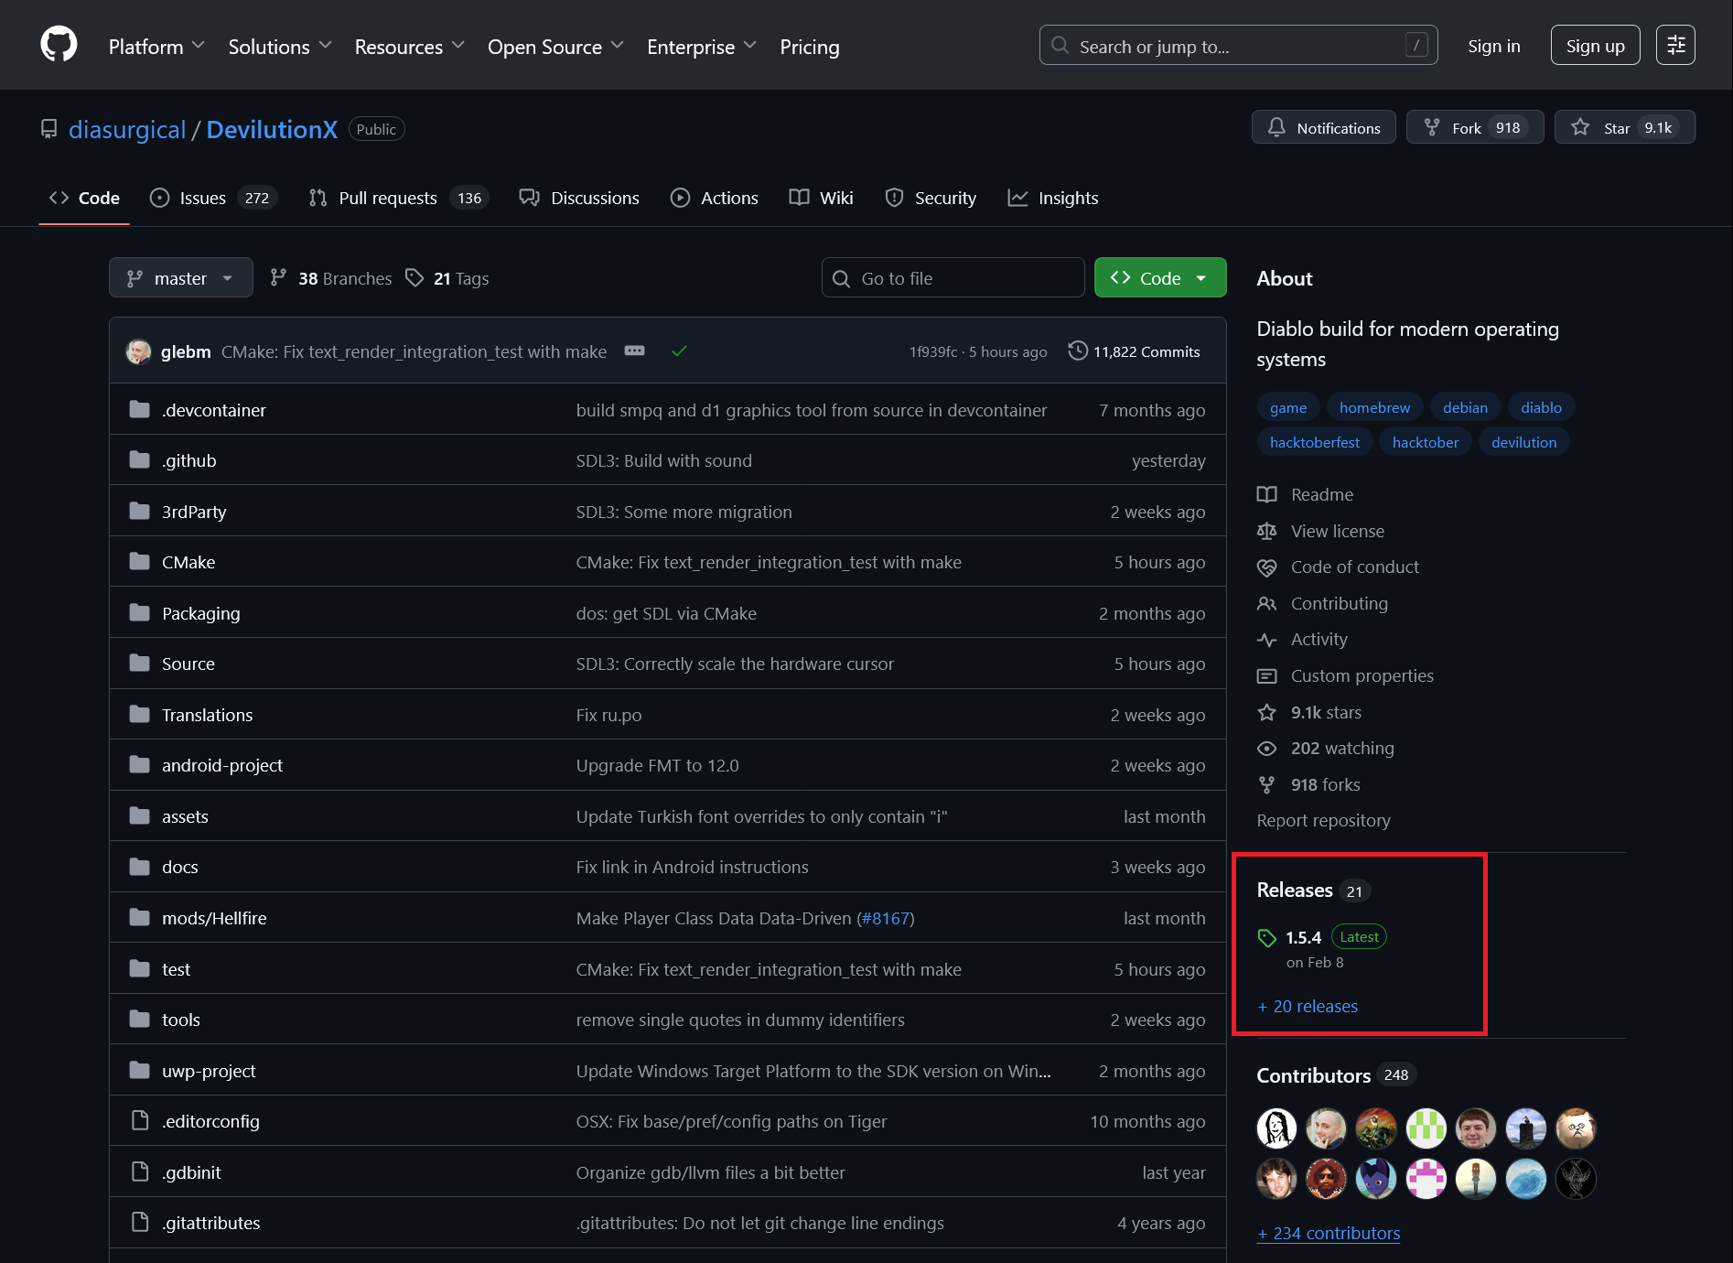
Task: Open the CMake folder
Action: (x=188, y=562)
